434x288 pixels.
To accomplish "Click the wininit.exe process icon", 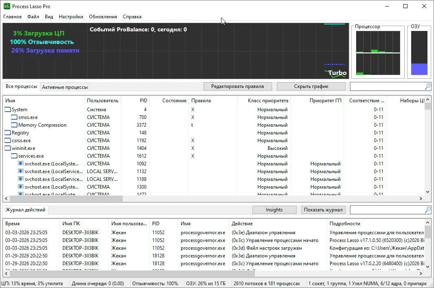I will (x=8, y=148).
